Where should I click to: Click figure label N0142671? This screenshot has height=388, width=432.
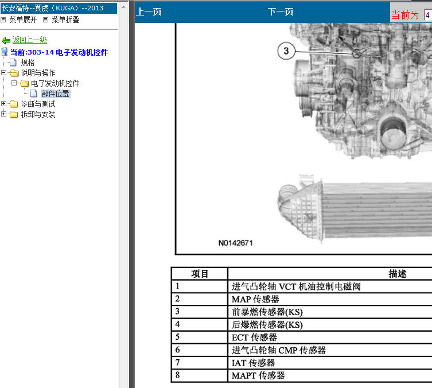[x=236, y=243]
